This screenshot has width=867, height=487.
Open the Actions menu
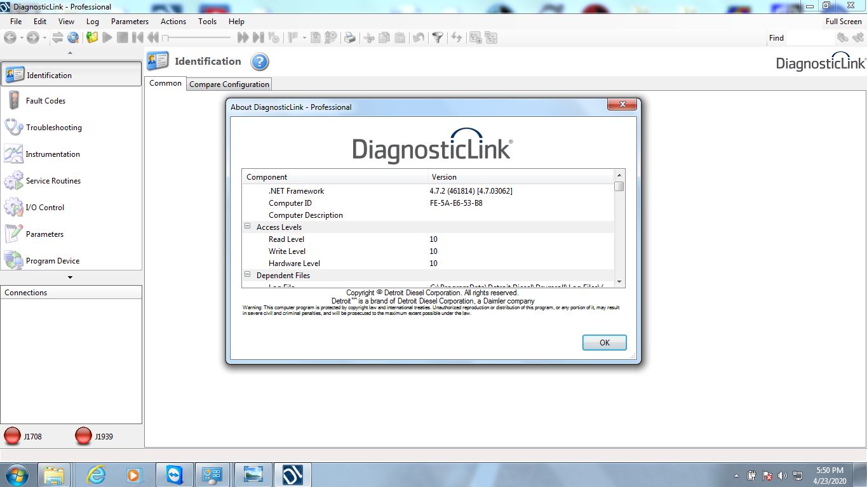point(173,21)
